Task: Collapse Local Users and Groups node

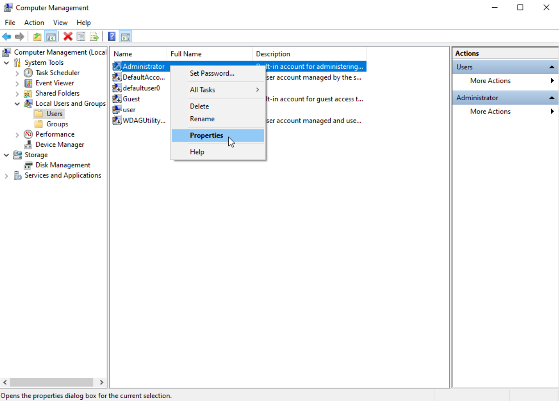Action: 17,103
